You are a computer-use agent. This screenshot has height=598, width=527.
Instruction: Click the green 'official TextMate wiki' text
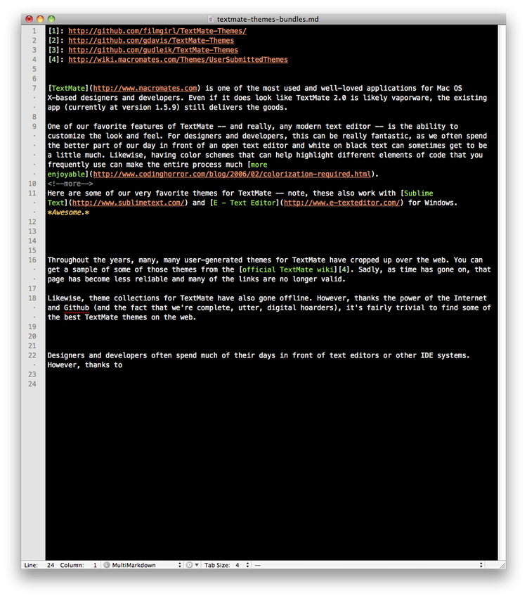[x=288, y=269]
